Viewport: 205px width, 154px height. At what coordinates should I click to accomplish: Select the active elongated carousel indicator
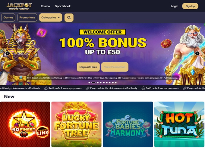click(93, 83)
